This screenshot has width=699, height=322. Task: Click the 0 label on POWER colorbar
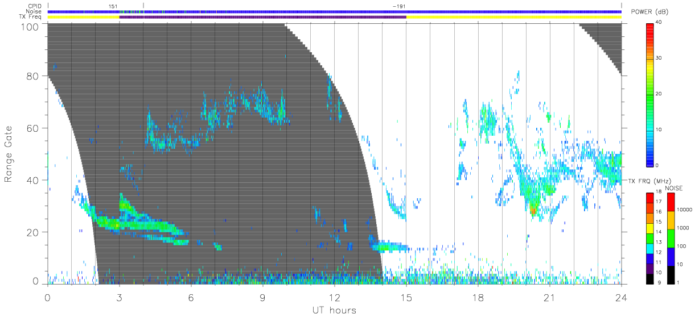click(657, 165)
